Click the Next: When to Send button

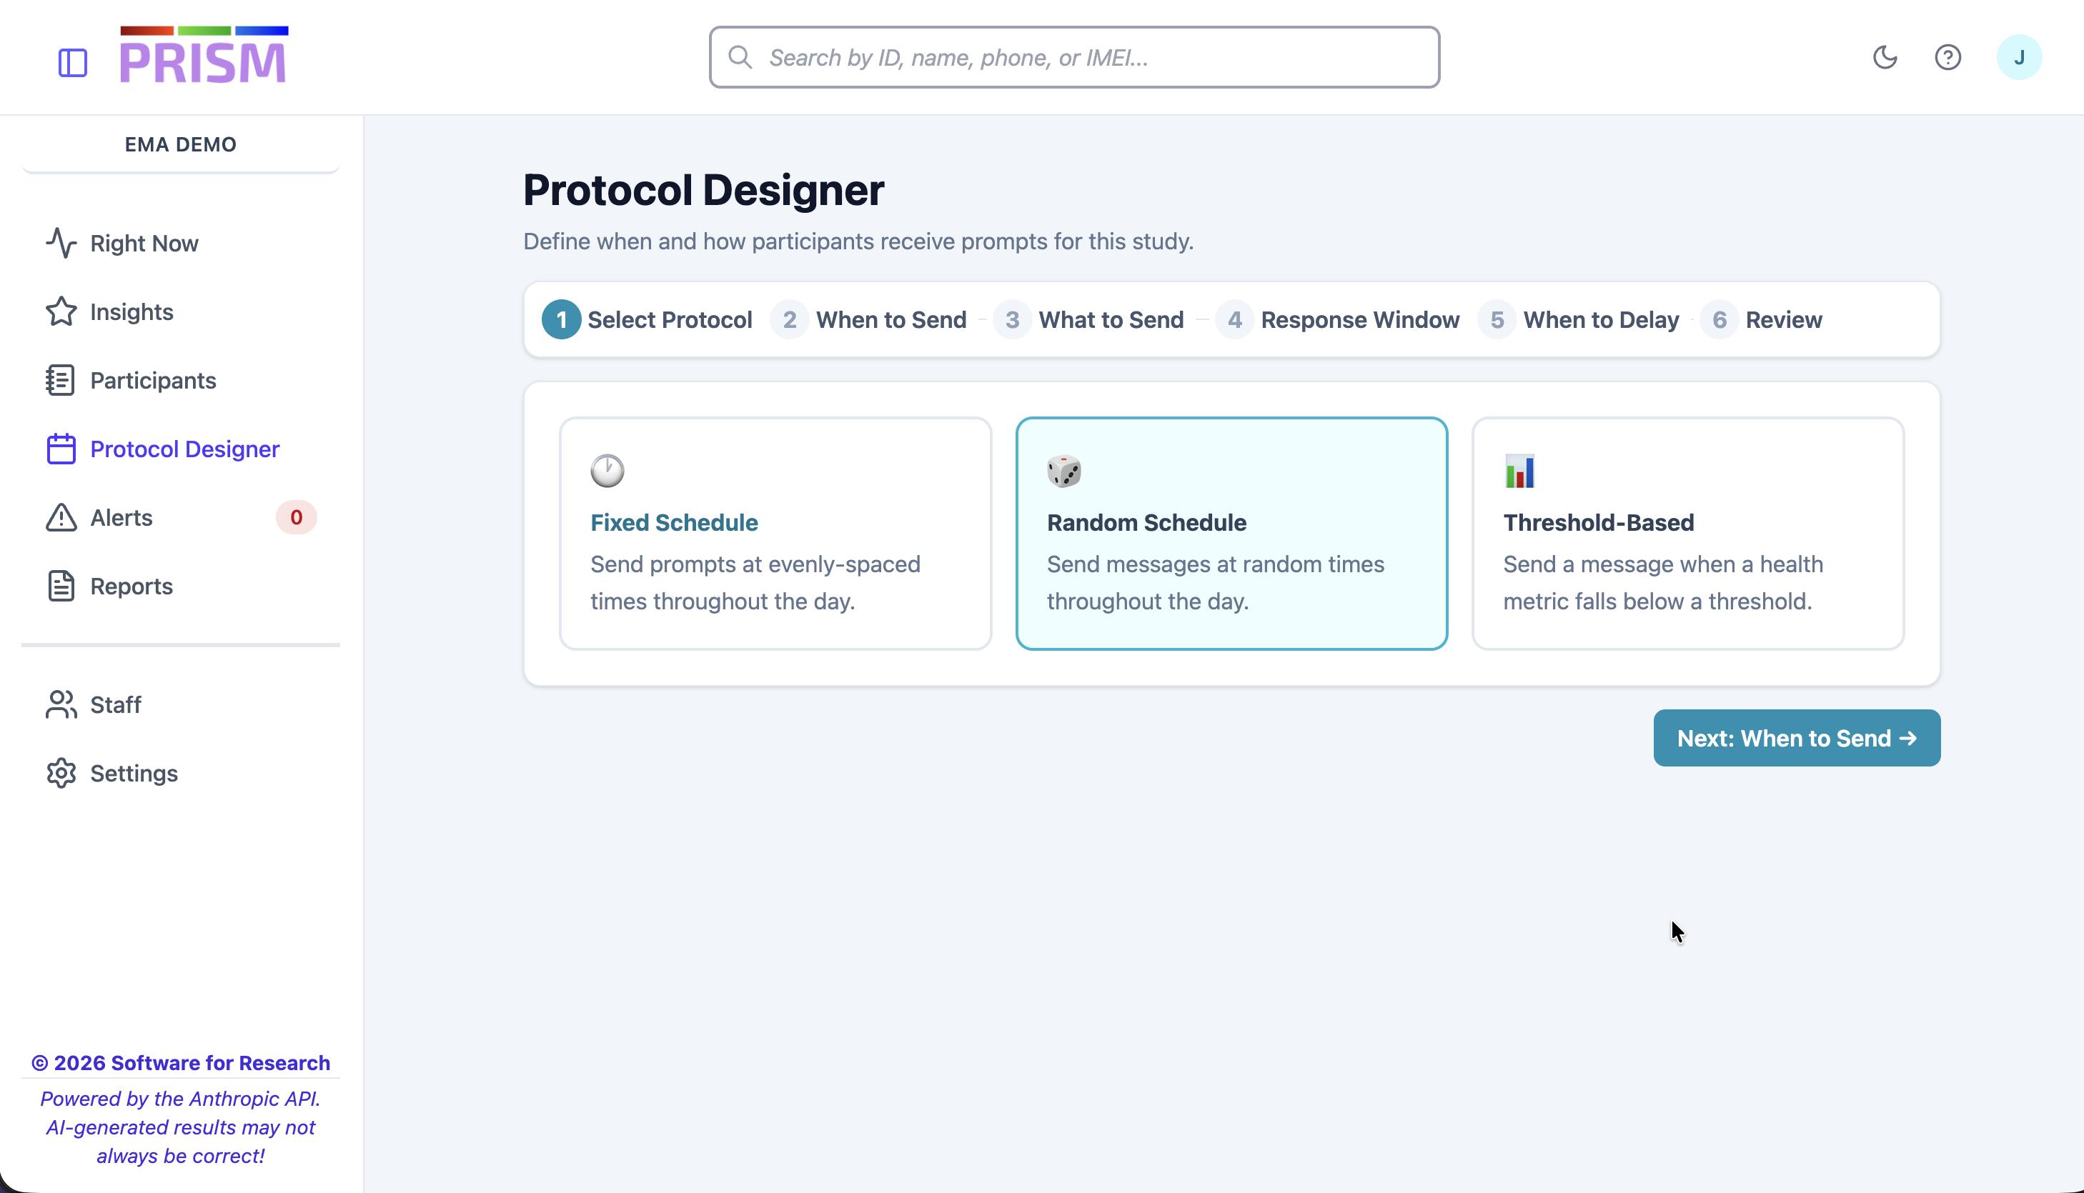pos(1795,737)
